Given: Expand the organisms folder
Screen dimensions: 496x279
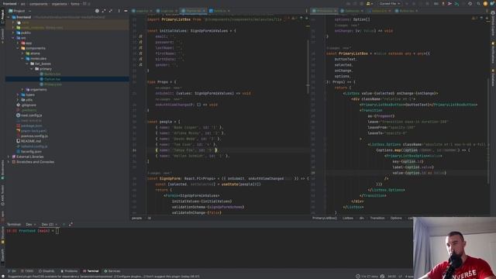Looking at the screenshot, I should (22, 90).
